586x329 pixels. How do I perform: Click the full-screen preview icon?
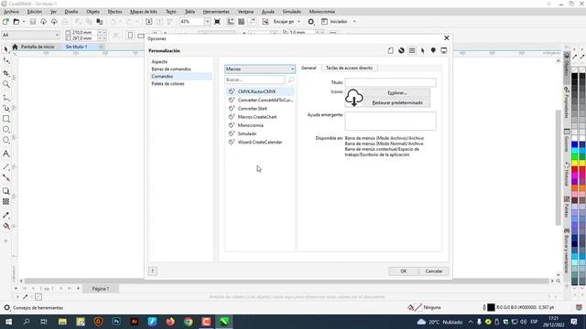pyautogui.click(x=217, y=22)
